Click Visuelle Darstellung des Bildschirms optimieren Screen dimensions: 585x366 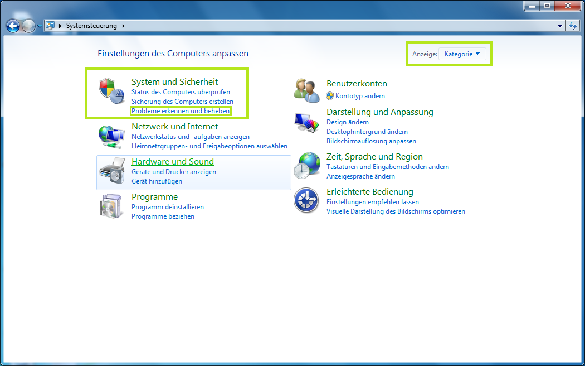coord(396,211)
